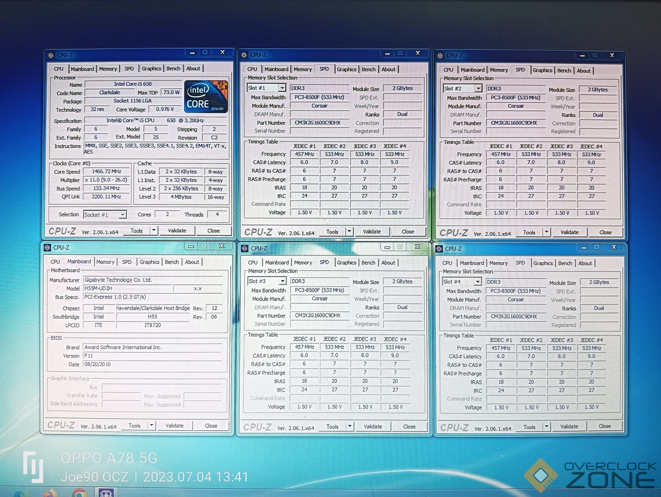Minimize the Gigabyte Mainboard CPU-Z window

coord(191,246)
